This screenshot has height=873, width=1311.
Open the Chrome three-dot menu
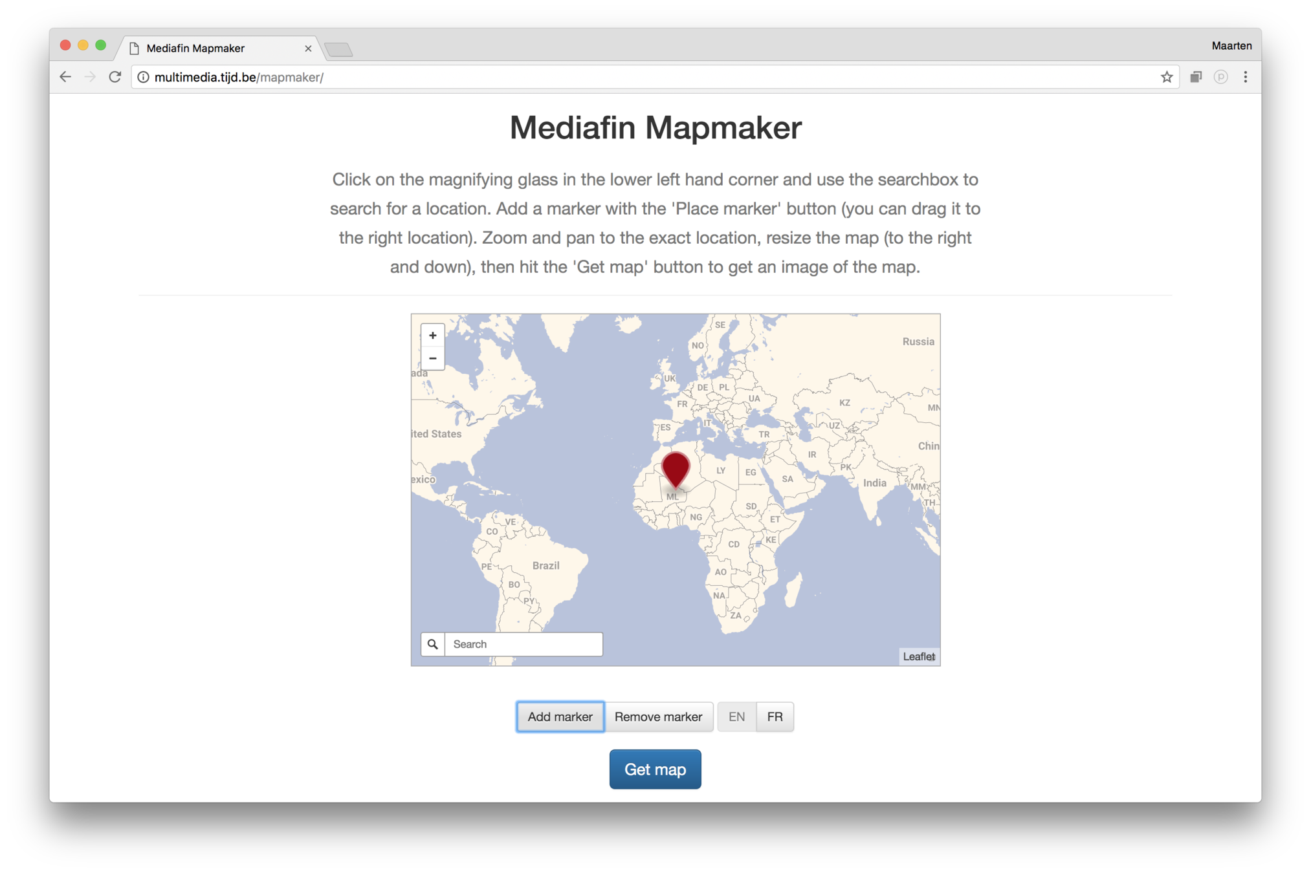[x=1245, y=77]
